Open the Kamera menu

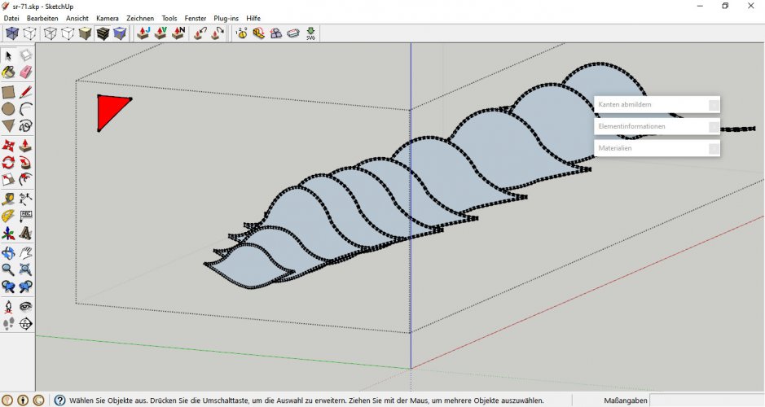pyautogui.click(x=108, y=18)
